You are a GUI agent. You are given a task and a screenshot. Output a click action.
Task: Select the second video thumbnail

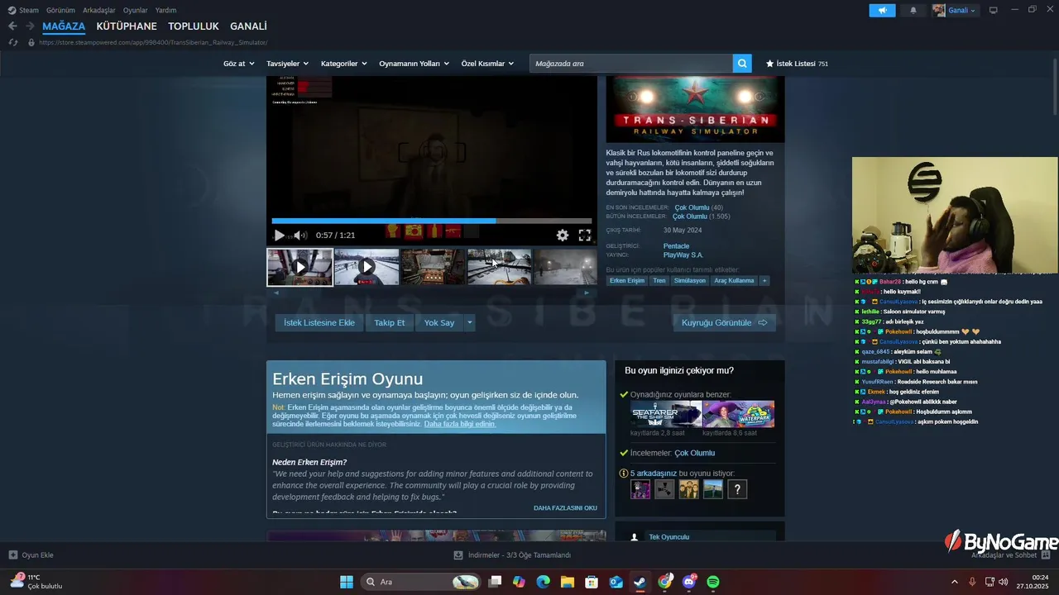pyautogui.click(x=367, y=267)
